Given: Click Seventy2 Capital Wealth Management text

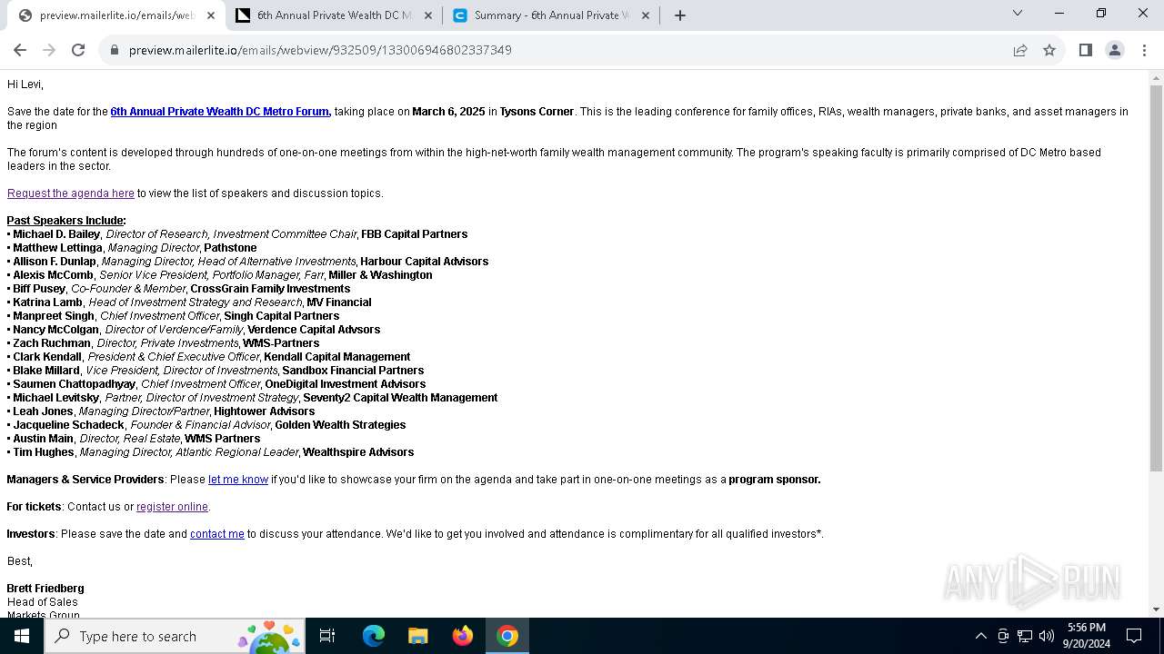Looking at the screenshot, I should pyautogui.click(x=400, y=398).
